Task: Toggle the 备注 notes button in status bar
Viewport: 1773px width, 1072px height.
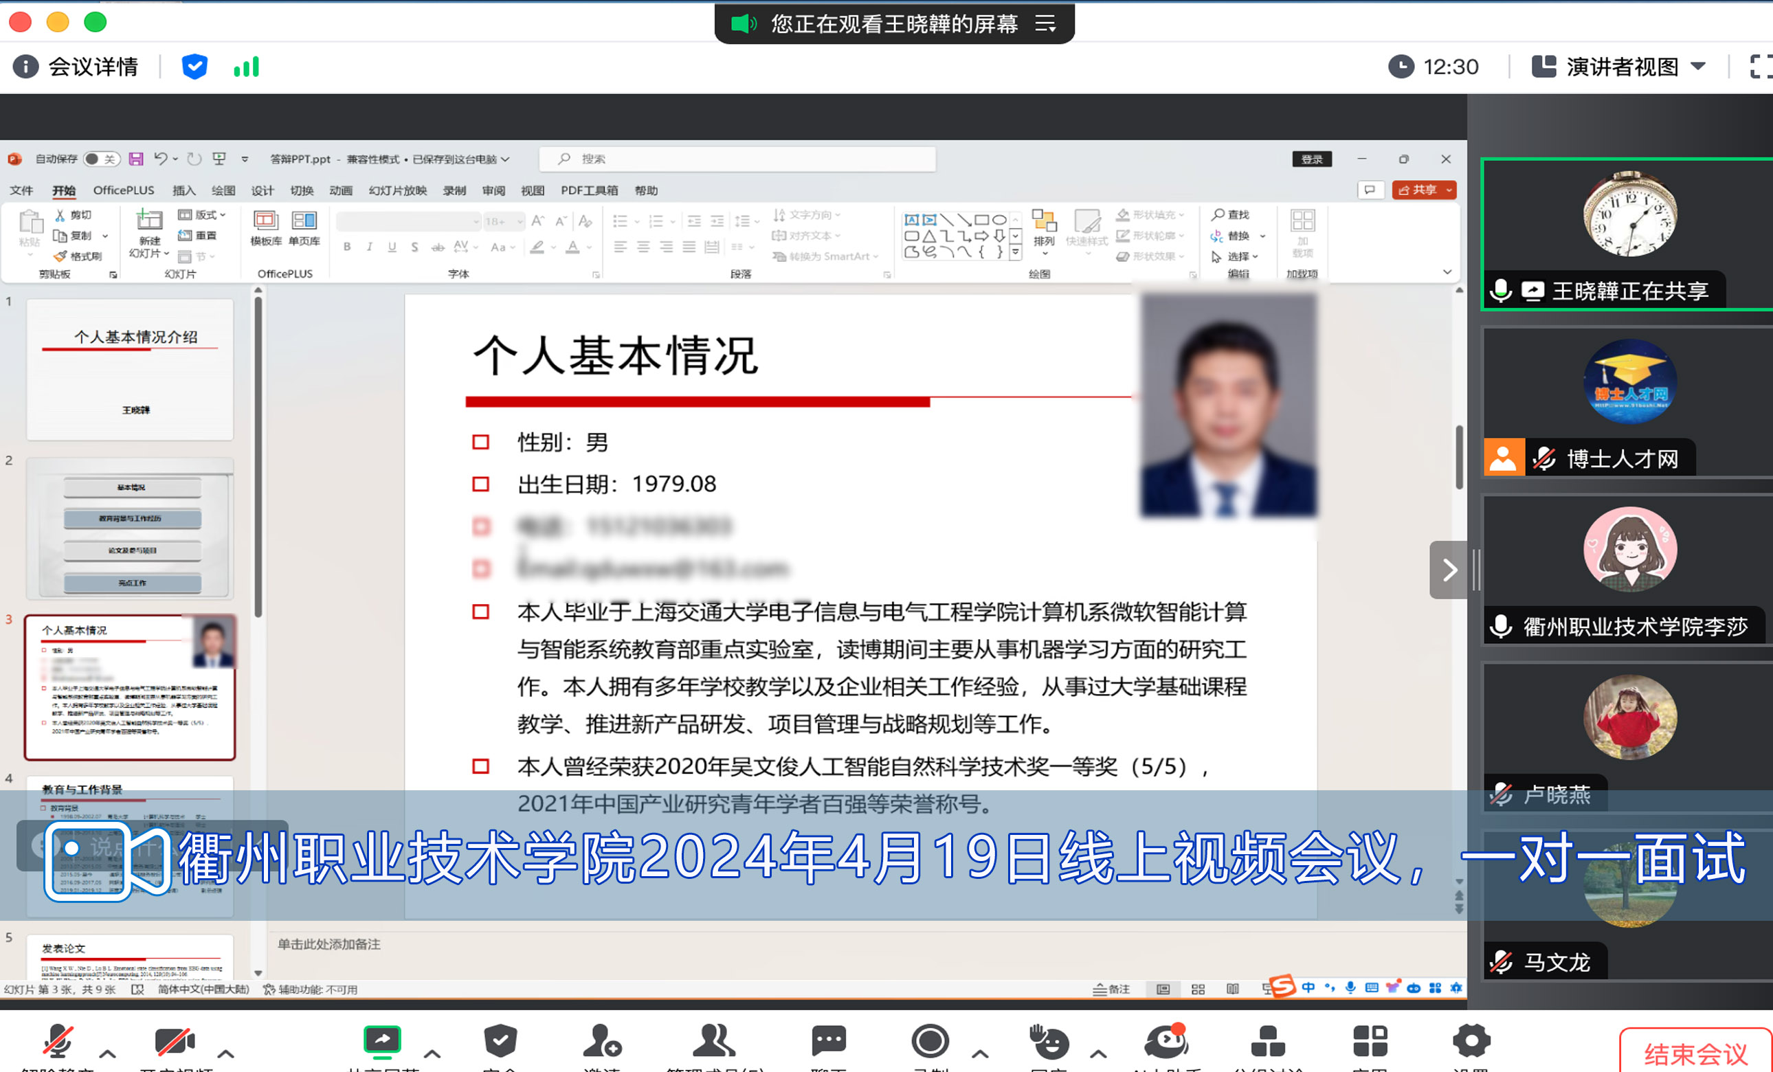Action: pyautogui.click(x=1112, y=990)
